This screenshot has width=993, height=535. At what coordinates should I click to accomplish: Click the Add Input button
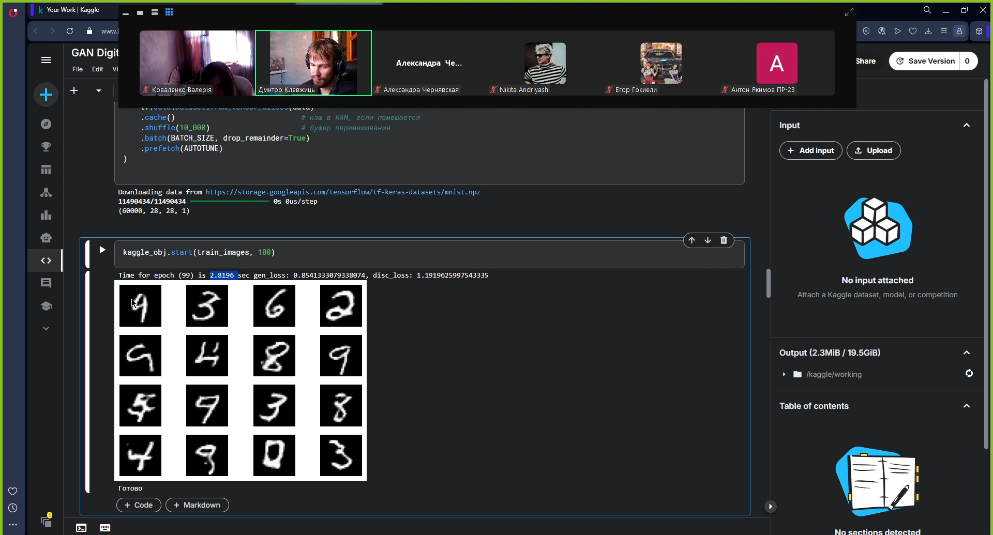click(x=810, y=150)
